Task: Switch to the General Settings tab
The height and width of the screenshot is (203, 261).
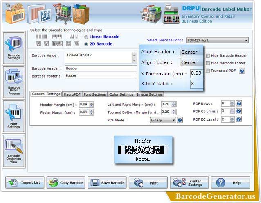Action: (x=46, y=94)
